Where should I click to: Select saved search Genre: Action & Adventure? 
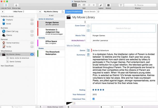tap(19, 58)
